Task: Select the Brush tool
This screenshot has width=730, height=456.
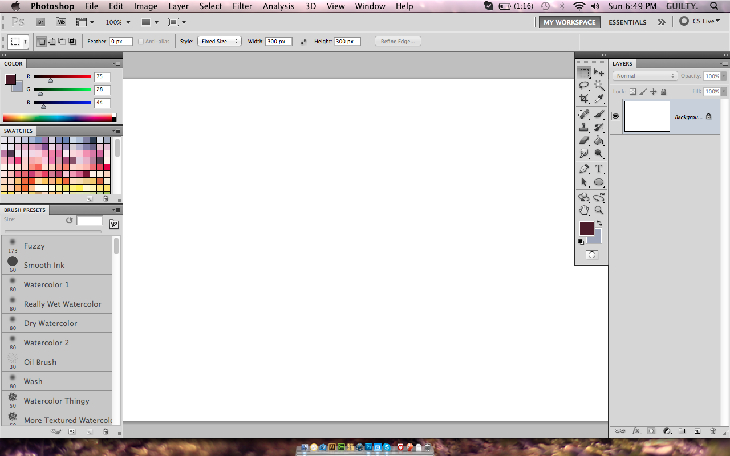Action: click(x=599, y=114)
